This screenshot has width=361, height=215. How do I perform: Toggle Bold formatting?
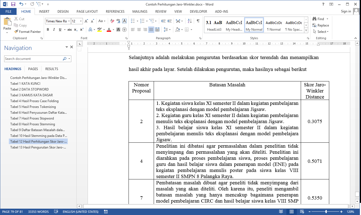tap(48, 30)
